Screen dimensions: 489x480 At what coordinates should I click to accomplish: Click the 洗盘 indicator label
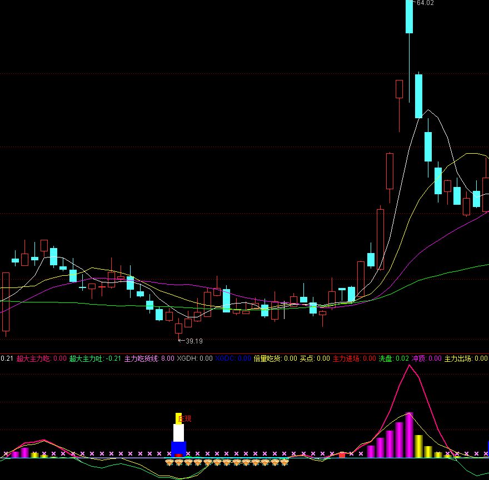[x=385, y=359]
